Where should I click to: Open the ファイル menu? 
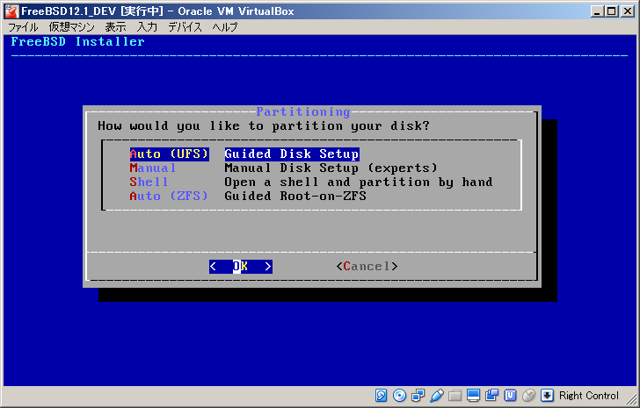(23, 27)
